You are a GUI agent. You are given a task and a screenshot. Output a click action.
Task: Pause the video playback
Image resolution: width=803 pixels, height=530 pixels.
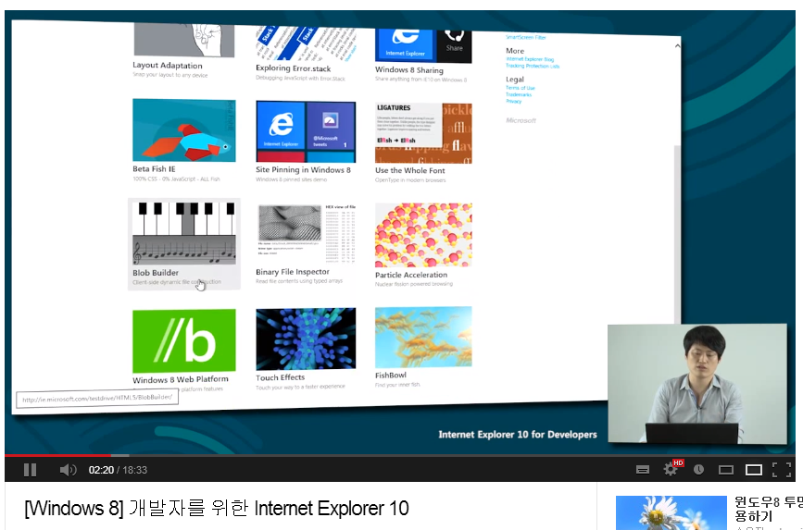click(31, 470)
